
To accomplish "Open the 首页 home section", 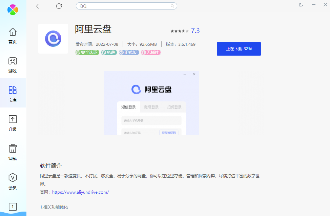I will click(13, 36).
